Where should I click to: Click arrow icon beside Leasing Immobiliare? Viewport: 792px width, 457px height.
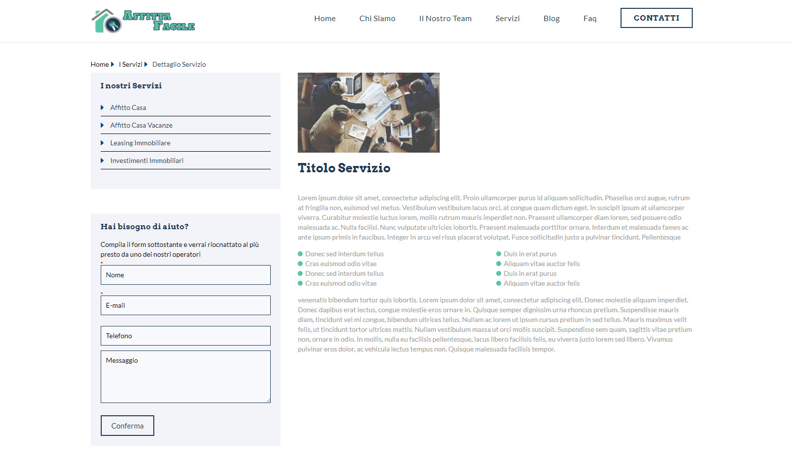point(102,143)
